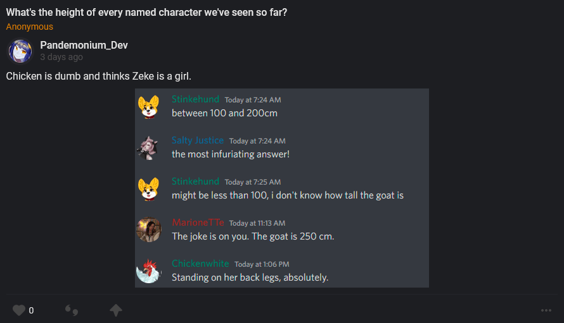Click the upward arrow share icon
564x323 pixels.
116,310
